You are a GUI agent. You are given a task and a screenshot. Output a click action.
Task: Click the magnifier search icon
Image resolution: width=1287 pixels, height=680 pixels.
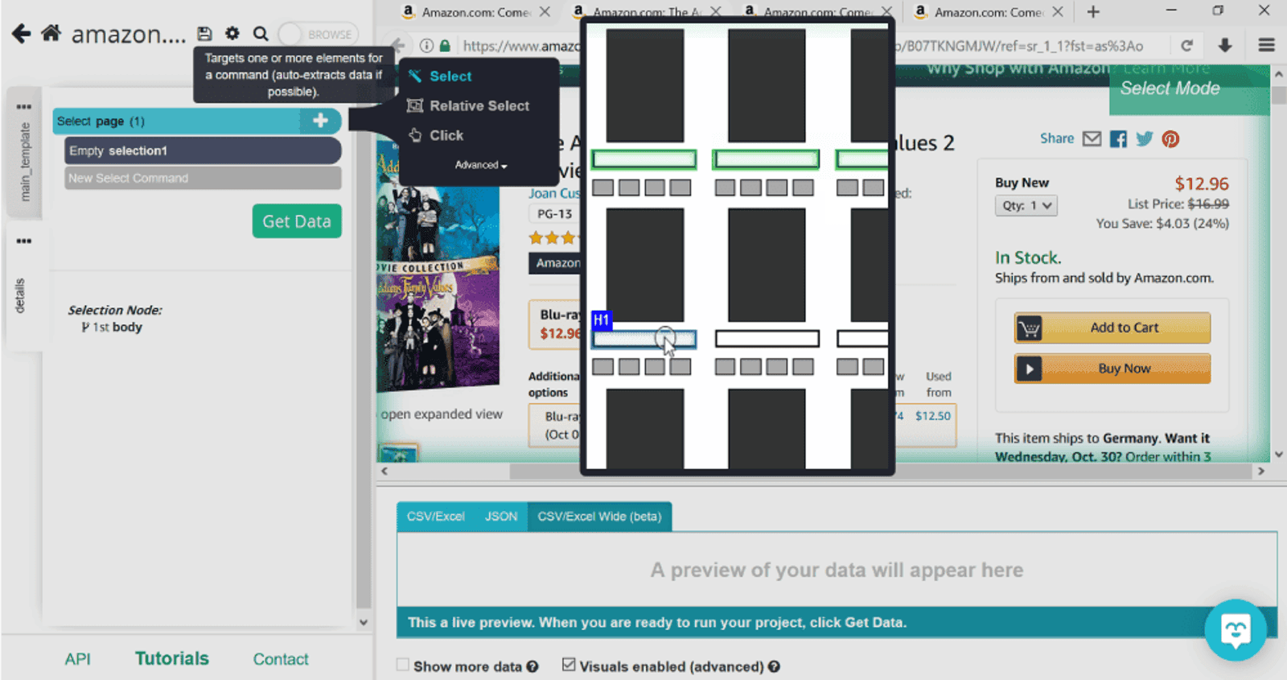(x=261, y=34)
